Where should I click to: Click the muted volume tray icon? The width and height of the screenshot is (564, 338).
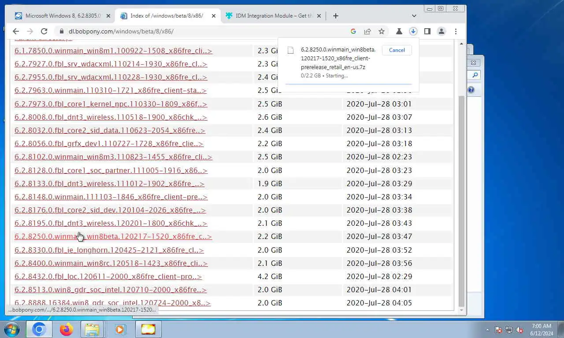tap(519, 330)
